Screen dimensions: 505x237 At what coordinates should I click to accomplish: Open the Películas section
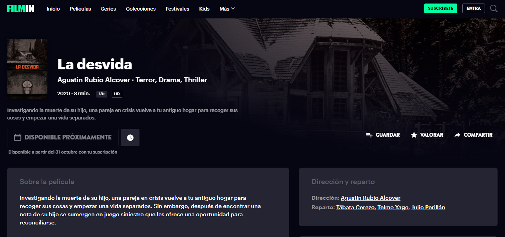(x=80, y=9)
